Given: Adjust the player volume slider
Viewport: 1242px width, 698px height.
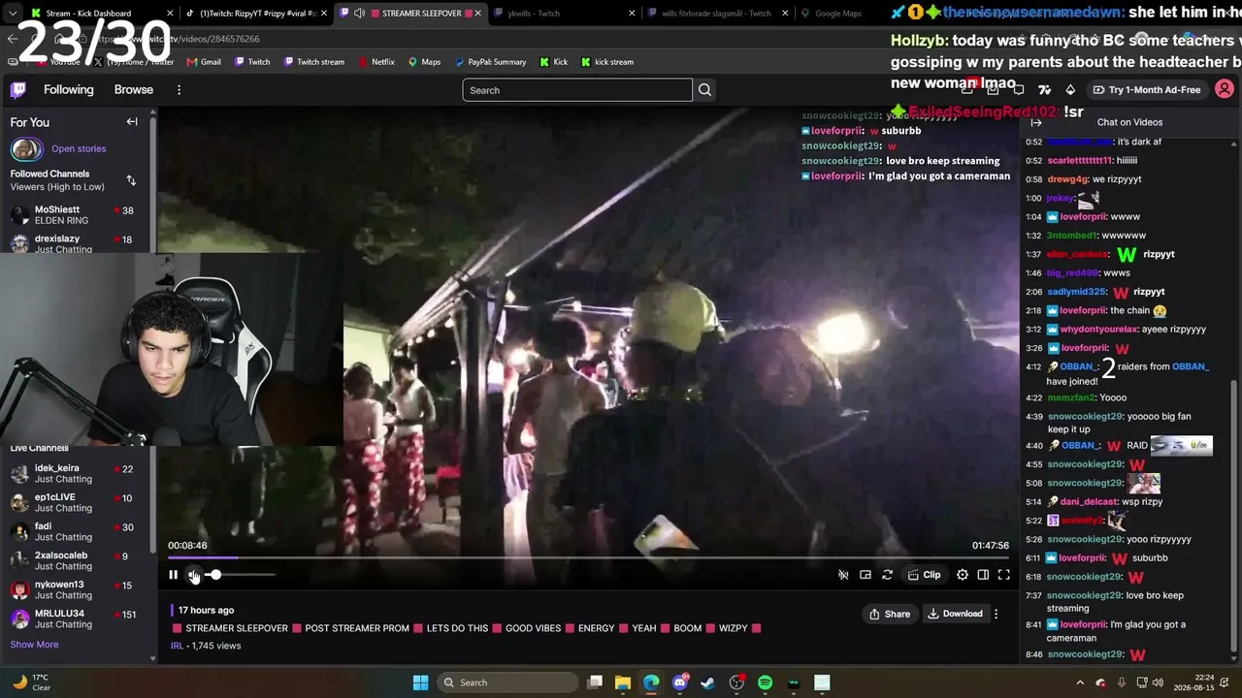Looking at the screenshot, I should 240,575.
